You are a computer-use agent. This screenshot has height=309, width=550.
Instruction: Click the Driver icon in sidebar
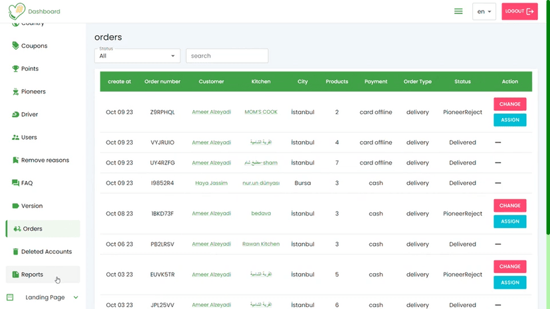pos(15,115)
